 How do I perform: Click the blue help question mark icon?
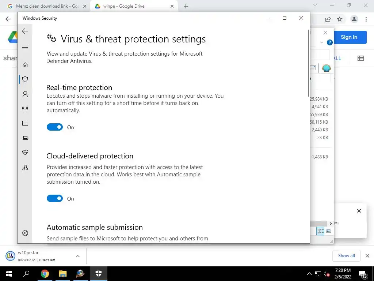[330, 42]
